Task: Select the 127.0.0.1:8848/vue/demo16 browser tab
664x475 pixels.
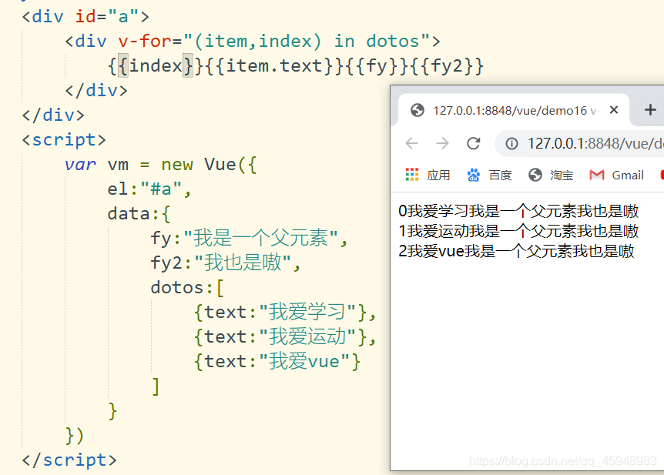Action: tap(514, 110)
